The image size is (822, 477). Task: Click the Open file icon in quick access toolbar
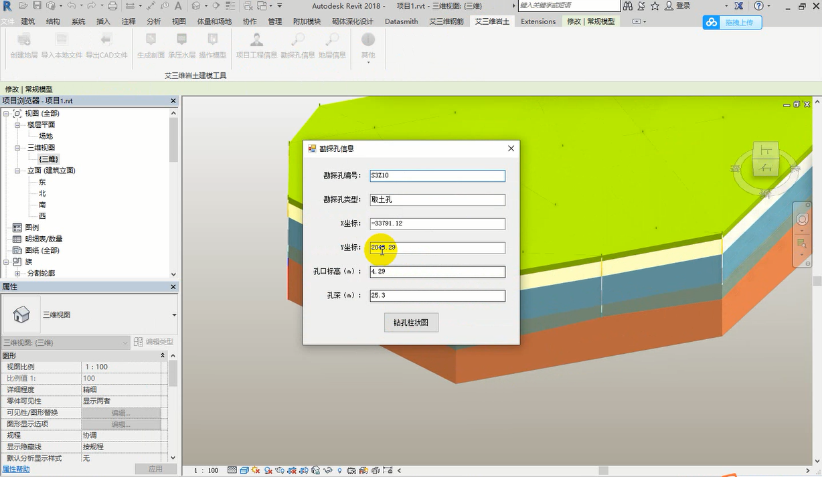tap(23, 5)
